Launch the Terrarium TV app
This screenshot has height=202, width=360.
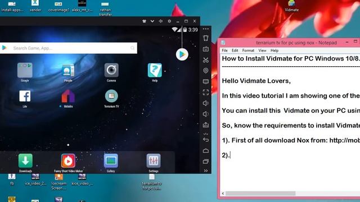tap(111, 99)
